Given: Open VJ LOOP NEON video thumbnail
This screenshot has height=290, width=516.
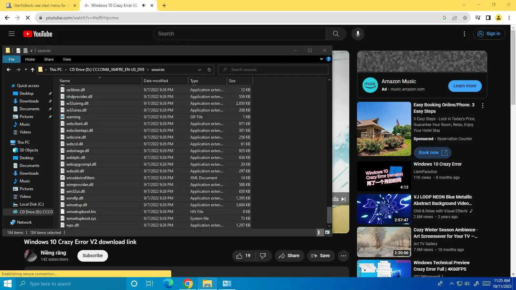Looking at the screenshot, I should click(384, 209).
